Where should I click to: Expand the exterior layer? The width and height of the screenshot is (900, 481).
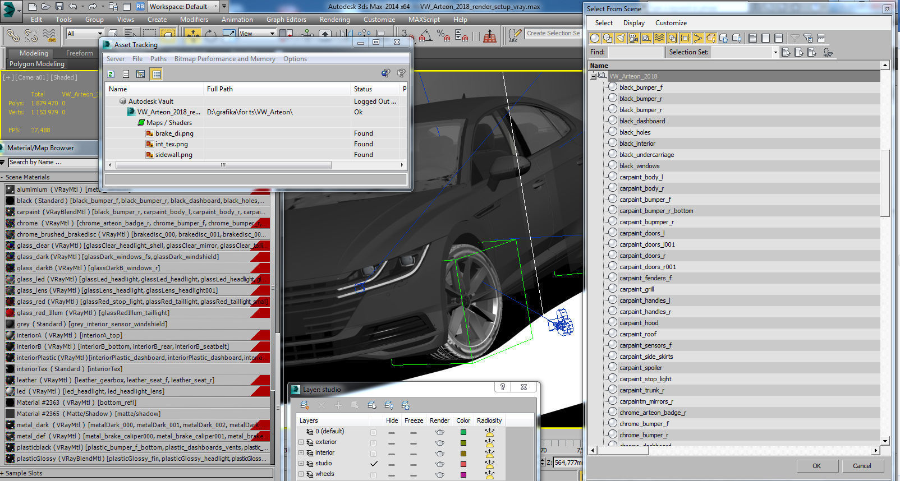(301, 442)
